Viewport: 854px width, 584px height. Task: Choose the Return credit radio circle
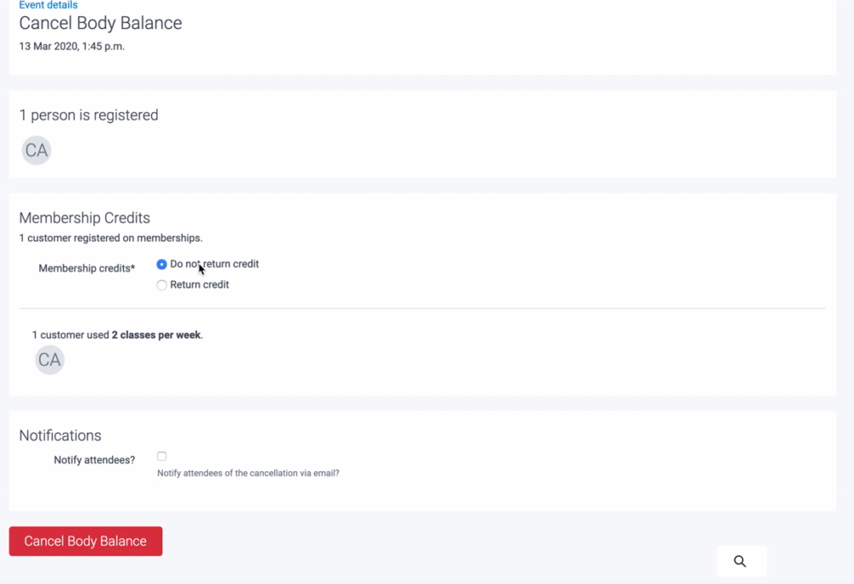161,285
